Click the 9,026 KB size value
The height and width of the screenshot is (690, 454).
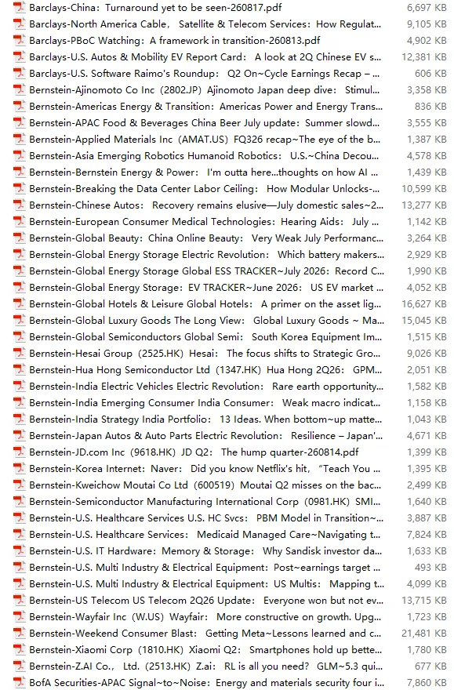pyautogui.click(x=427, y=354)
